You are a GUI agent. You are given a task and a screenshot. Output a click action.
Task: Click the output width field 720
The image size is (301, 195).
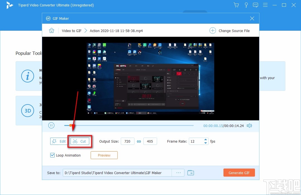point(127,141)
